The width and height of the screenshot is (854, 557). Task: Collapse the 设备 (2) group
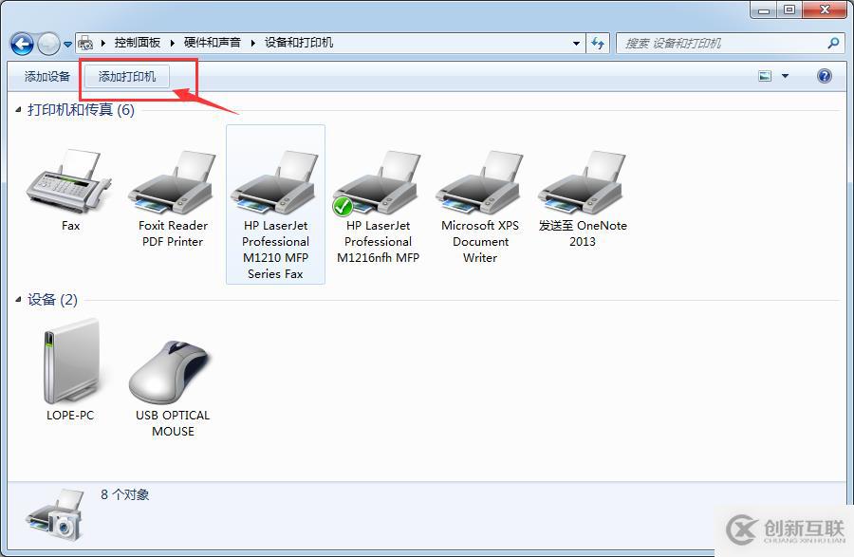pyautogui.click(x=18, y=299)
